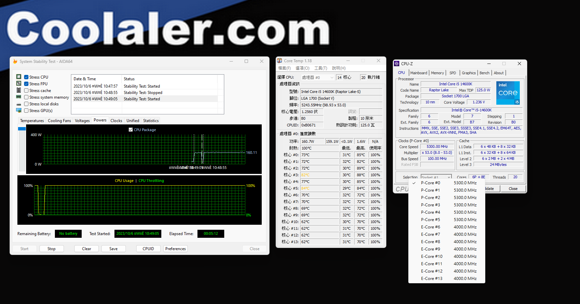Select P-Core #5 menu entry

(447, 220)
